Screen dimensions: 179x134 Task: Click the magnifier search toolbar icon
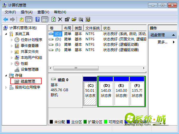tap(81, 20)
